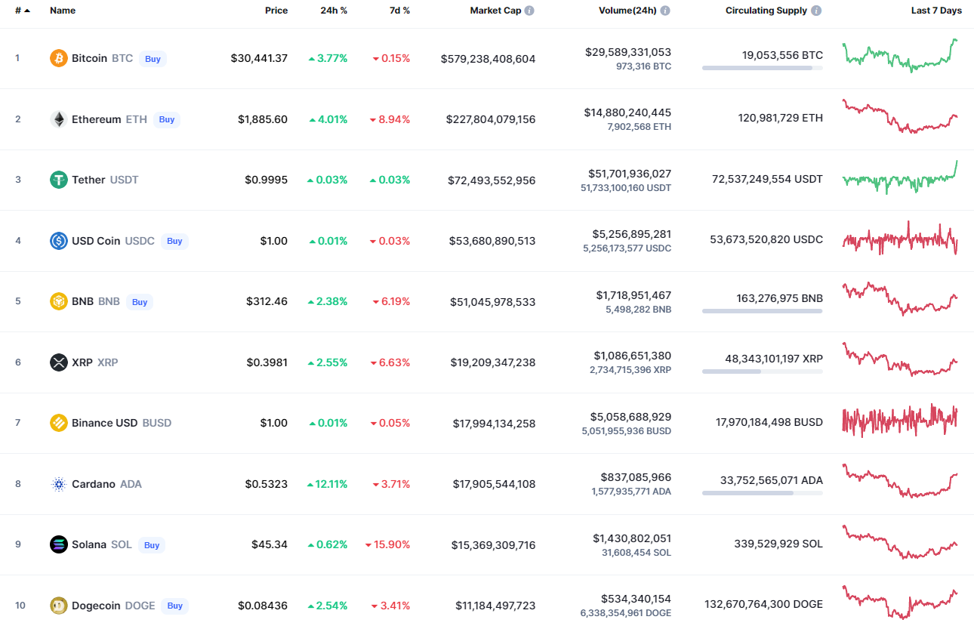Open Binance USD's 7 day sparkline chart
The width and height of the screenshot is (974, 632).
(900, 420)
